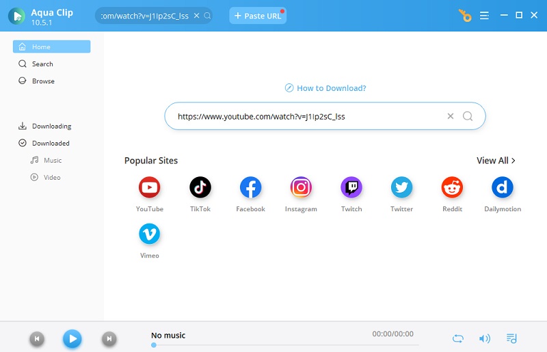Open the YouTube popular site icon
This screenshot has width=547, height=352.
[149, 187]
